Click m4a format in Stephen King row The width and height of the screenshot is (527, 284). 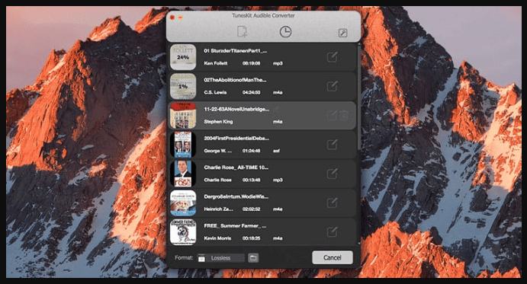point(278,122)
